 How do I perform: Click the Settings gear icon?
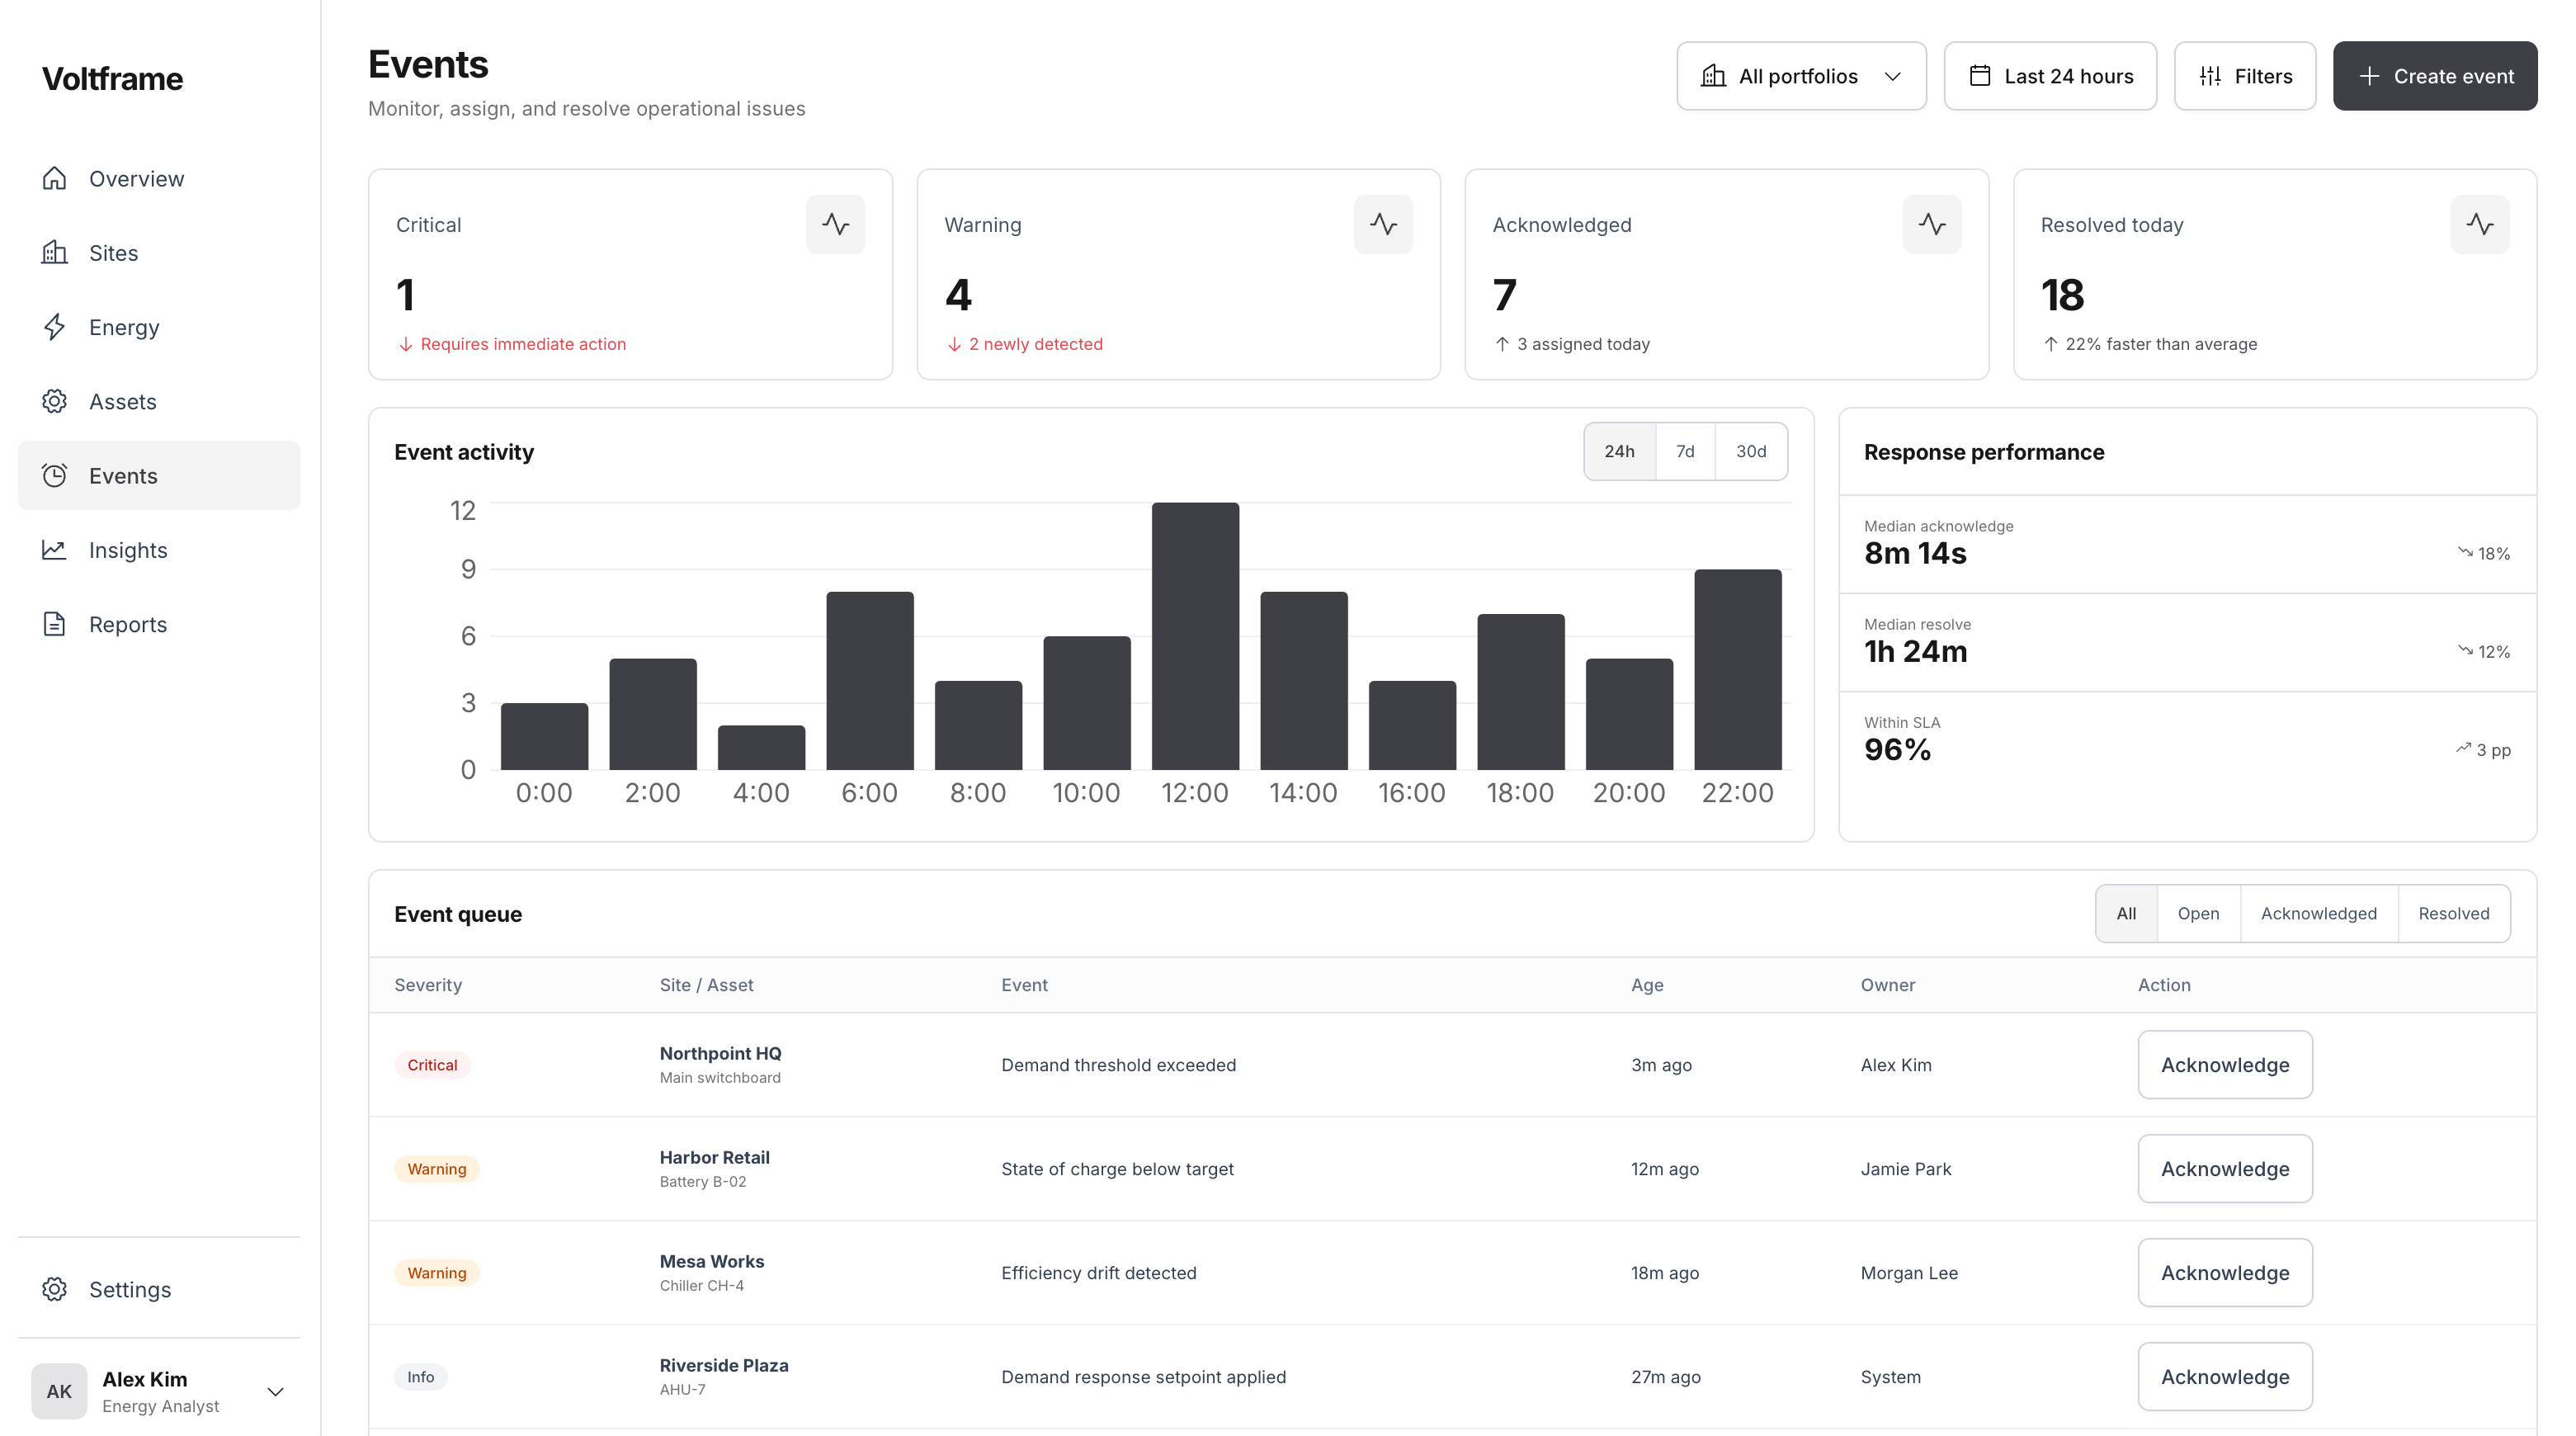(x=54, y=1289)
